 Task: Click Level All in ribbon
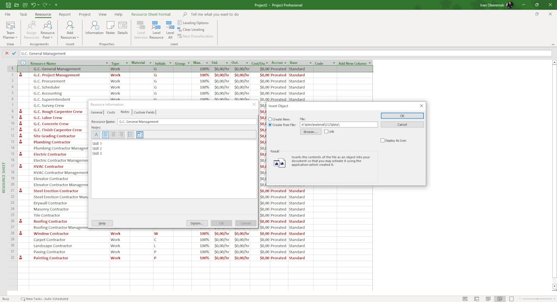170,30
